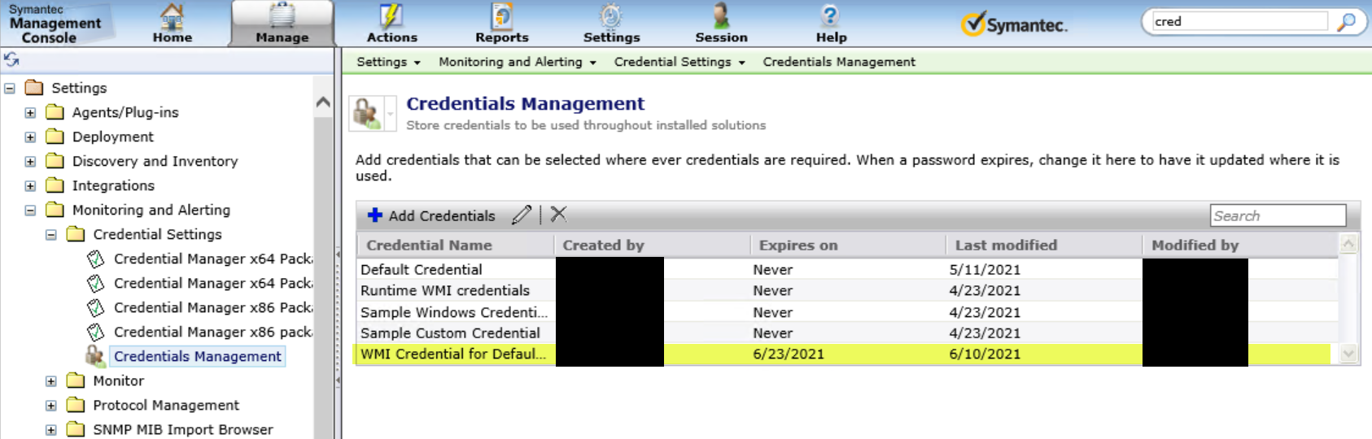
Task: Select the Deployment folder icon
Action: tap(55, 136)
